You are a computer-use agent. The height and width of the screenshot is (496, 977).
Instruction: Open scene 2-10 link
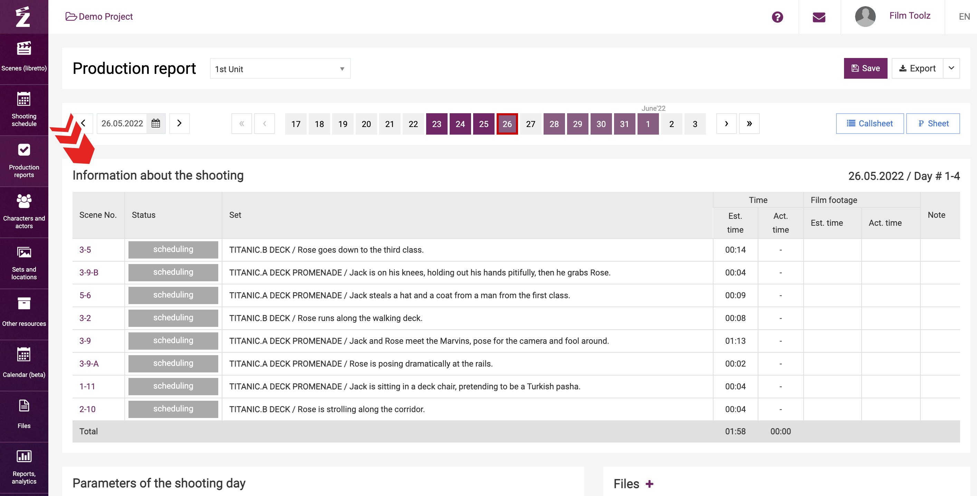pyautogui.click(x=87, y=409)
